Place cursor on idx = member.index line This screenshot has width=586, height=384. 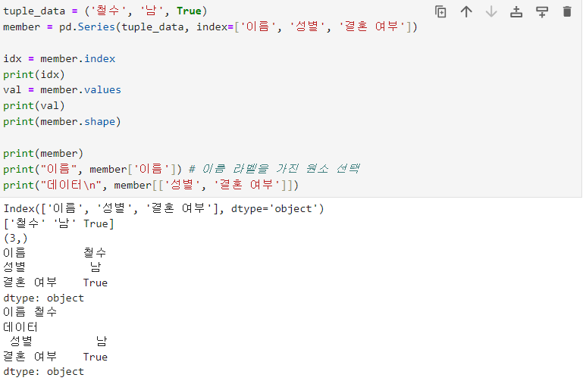coord(59,59)
